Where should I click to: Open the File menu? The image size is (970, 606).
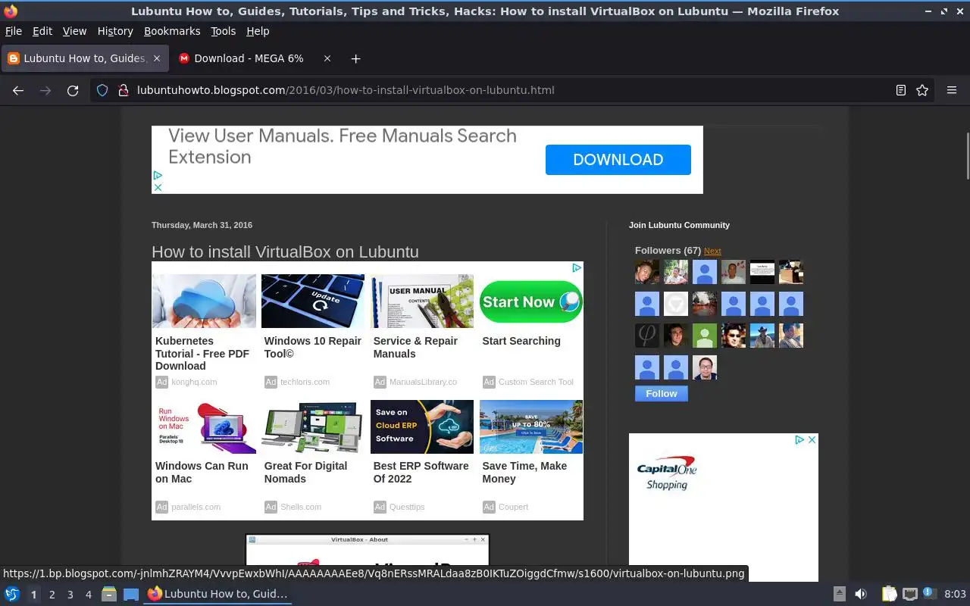click(x=14, y=31)
